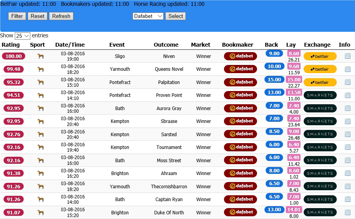The image size is (355, 219).
Task: Open info icon for Sbraase row
Action: pos(348,121)
